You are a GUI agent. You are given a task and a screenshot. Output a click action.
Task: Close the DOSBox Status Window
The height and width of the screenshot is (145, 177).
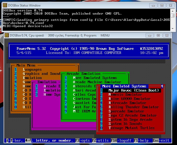point(170,5)
